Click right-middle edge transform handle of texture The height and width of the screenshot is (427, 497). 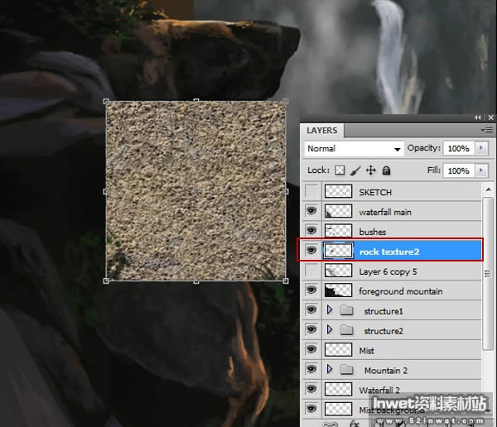tap(287, 191)
